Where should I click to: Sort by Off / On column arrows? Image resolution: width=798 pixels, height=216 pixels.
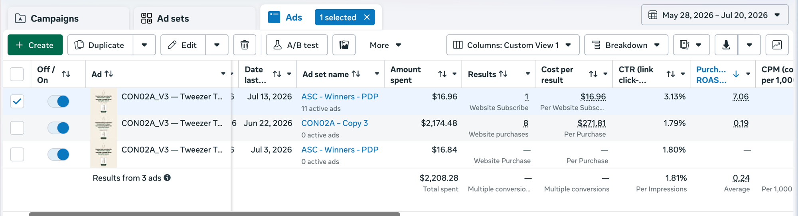tap(66, 74)
